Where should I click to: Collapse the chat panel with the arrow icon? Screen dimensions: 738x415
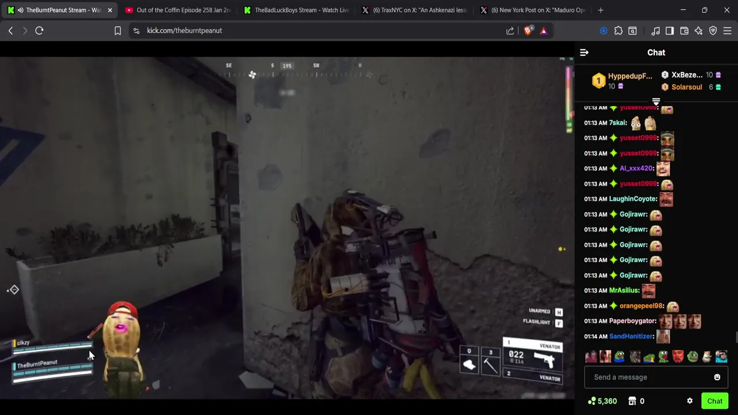click(584, 52)
